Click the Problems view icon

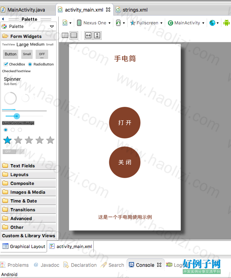3,265
